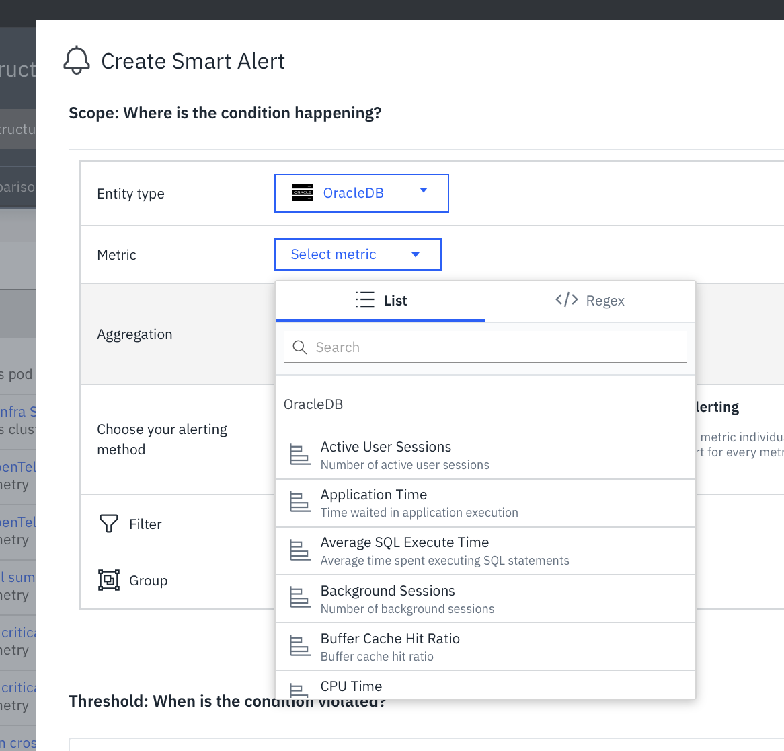Click the magnifier icon in metric search

(x=300, y=347)
